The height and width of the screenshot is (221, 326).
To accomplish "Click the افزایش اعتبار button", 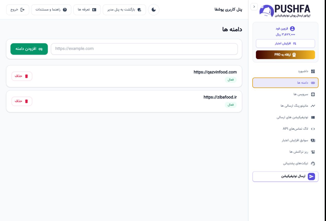I will pyautogui.click(x=285, y=44).
